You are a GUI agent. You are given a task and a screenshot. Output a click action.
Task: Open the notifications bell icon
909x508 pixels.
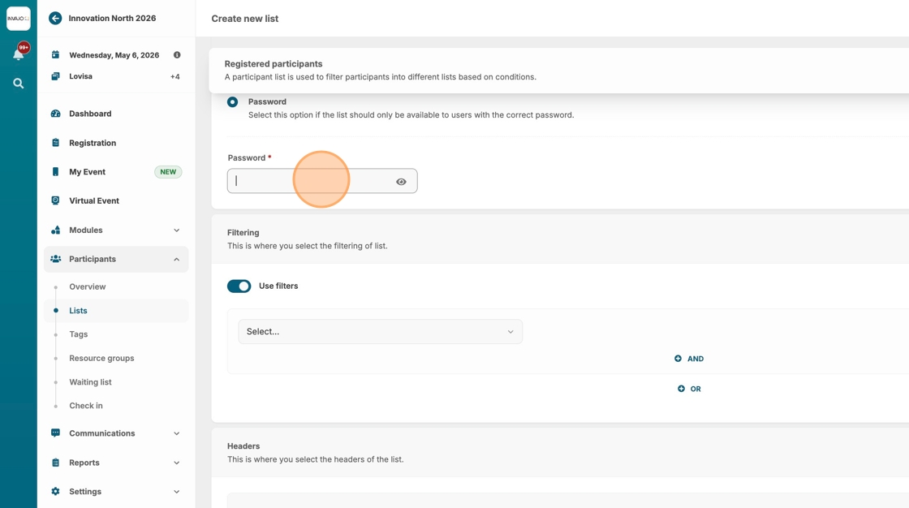tap(18, 54)
